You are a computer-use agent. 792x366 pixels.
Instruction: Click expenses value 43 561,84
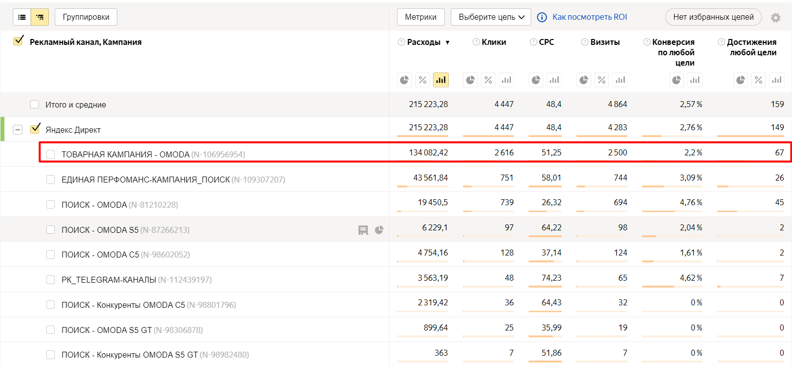pos(431,178)
